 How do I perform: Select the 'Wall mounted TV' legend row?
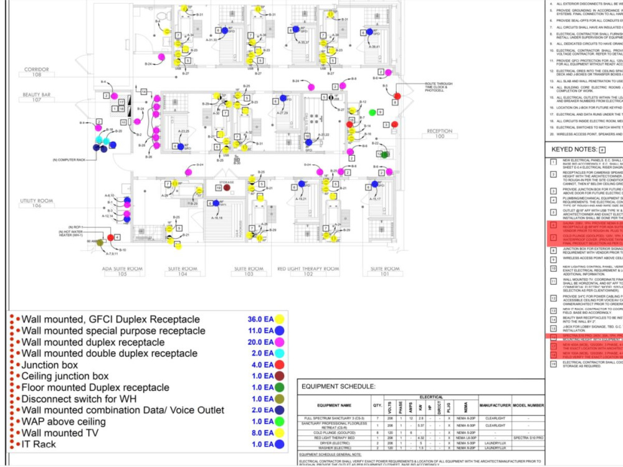point(147,433)
